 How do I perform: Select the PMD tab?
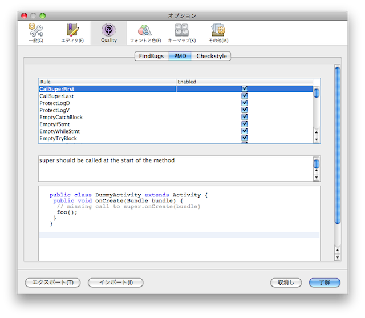tap(180, 56)
